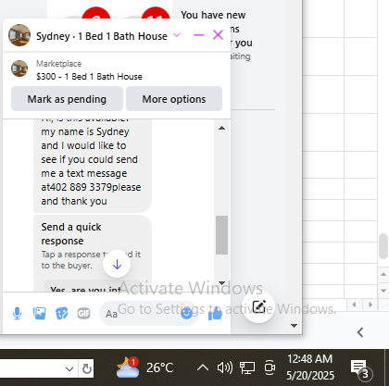
Task: Open the GIF picker
Action: tap(83, 314)
